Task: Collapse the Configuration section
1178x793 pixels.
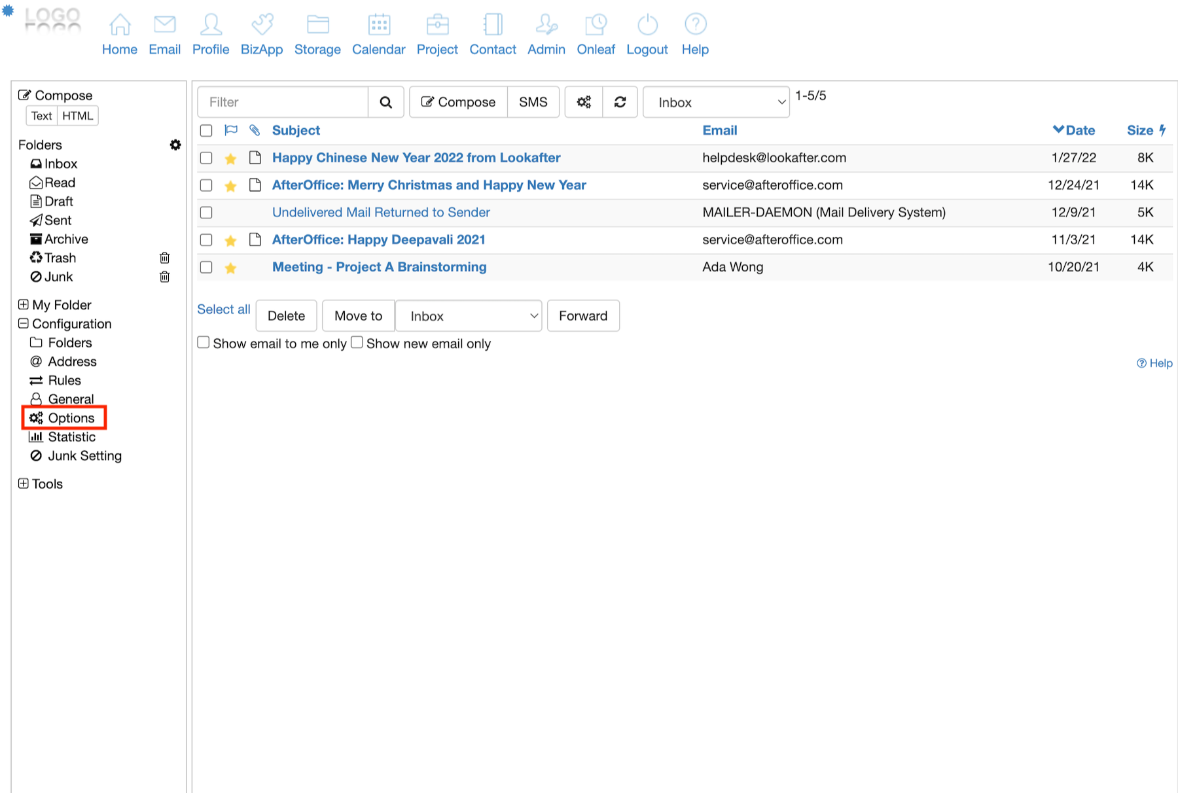Action: [x=24, y=324]
